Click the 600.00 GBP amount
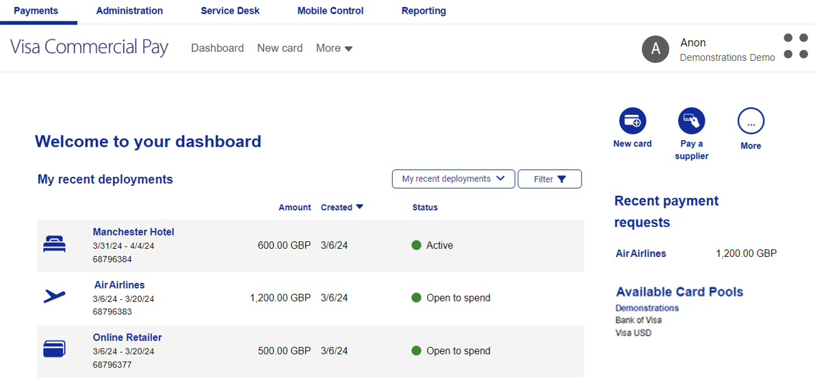 tap(284, 245)
